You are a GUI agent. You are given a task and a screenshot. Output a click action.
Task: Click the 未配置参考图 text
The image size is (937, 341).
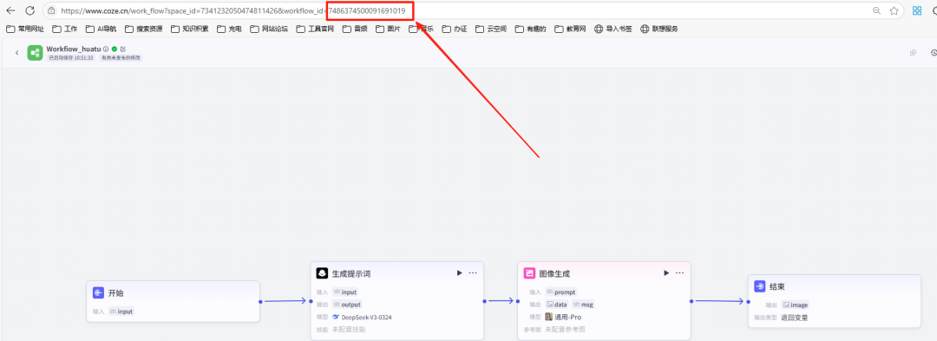click(566, 329)
